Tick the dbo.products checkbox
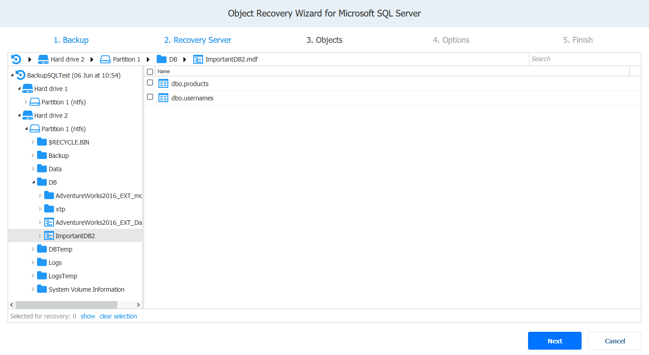The width and height of the screenshot is (649, 355). pos(150,83)
